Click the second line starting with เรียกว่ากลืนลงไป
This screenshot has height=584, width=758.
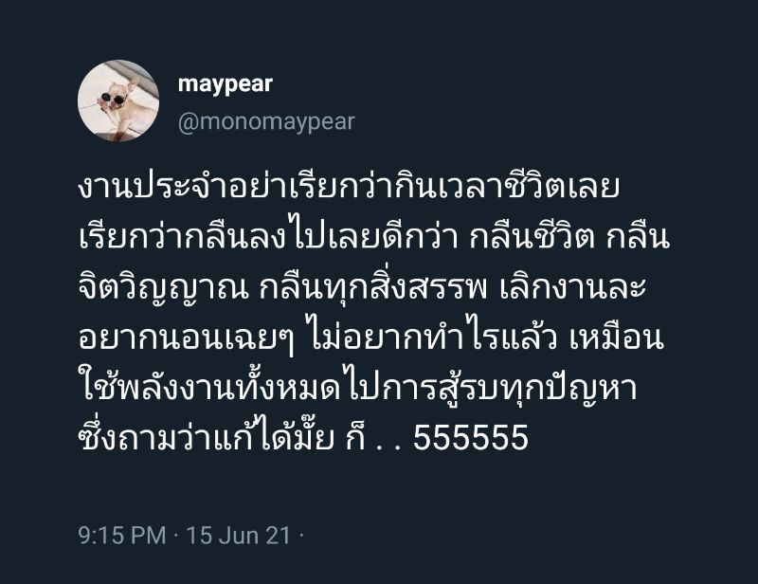(x=373, y=237)
